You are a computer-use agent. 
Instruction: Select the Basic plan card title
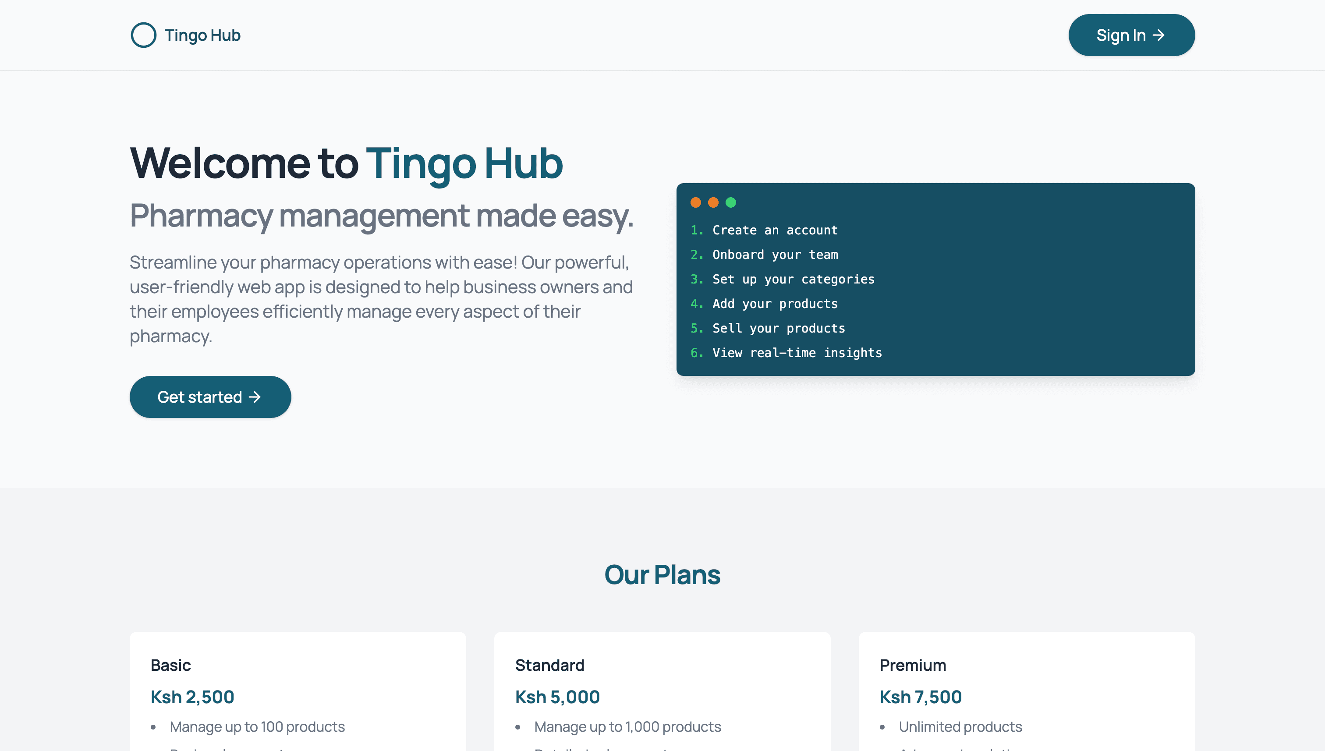pyautogui.click(x=171, y=665)
